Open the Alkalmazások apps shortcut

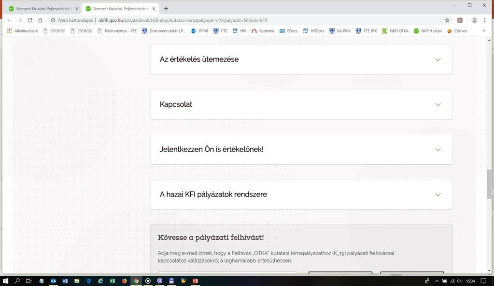coord(22,31)
